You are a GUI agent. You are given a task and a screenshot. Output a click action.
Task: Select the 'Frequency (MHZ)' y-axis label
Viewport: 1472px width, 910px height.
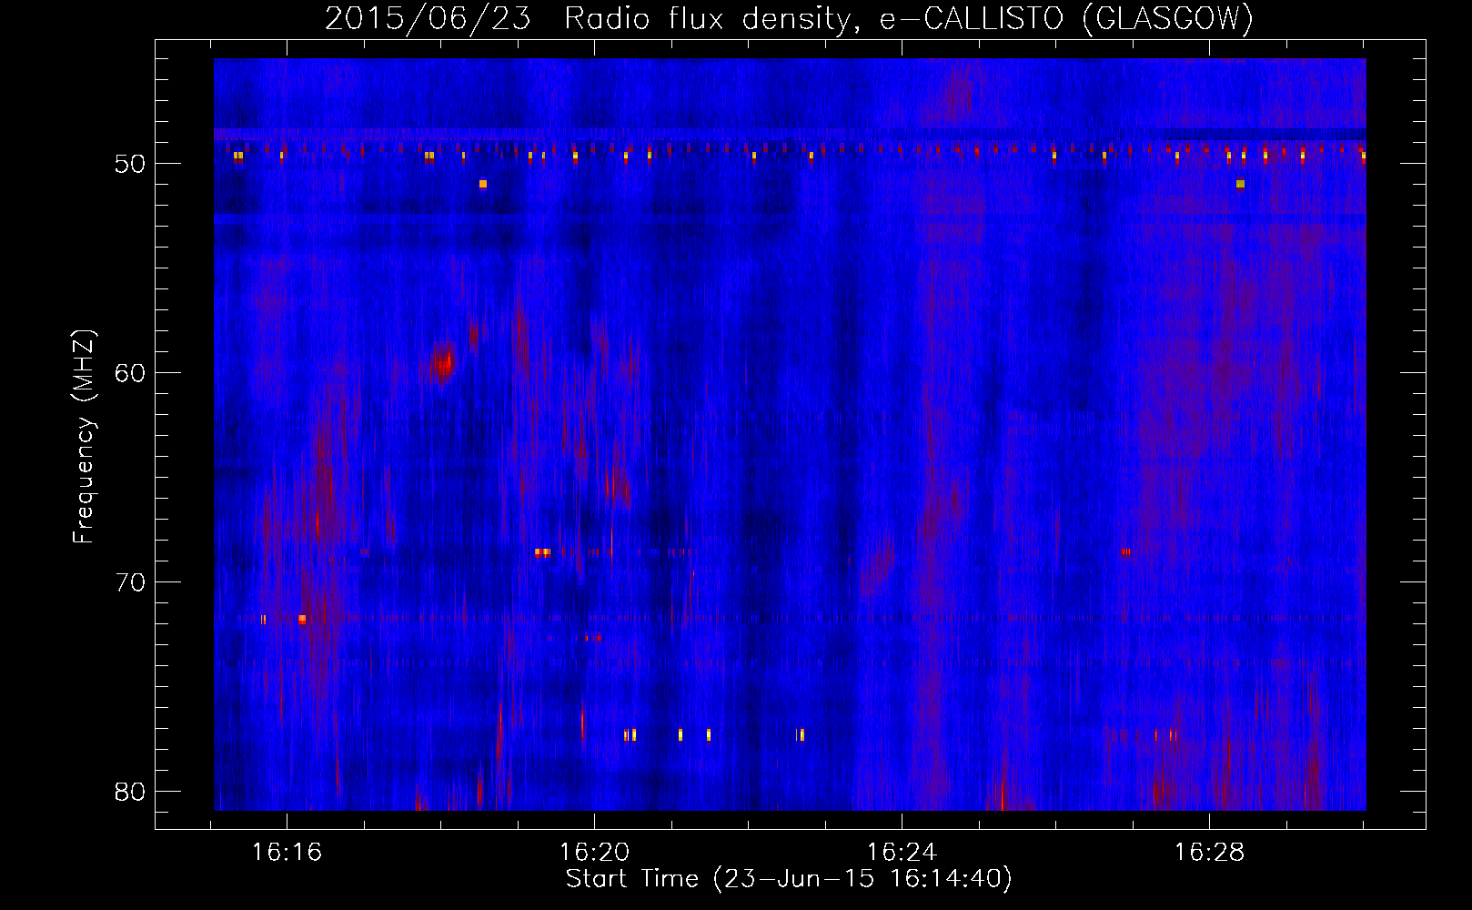pos(84,437)
